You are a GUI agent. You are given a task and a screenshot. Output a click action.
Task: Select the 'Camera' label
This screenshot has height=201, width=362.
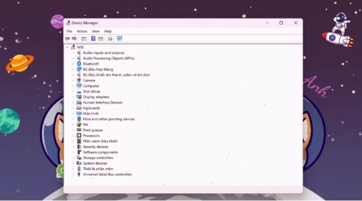pos(89,81)
